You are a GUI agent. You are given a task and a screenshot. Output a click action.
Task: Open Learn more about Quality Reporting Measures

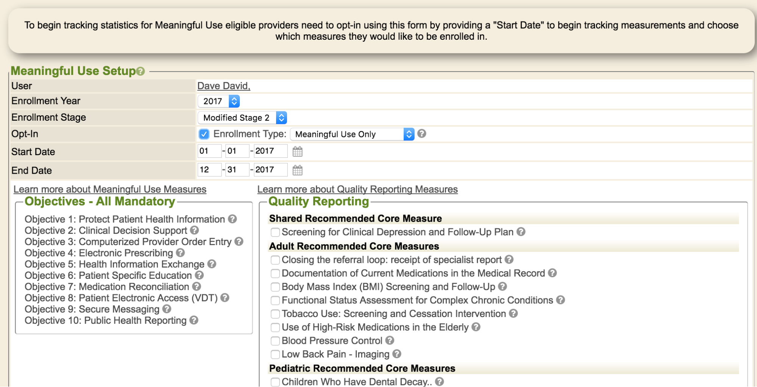click(357, 189)
